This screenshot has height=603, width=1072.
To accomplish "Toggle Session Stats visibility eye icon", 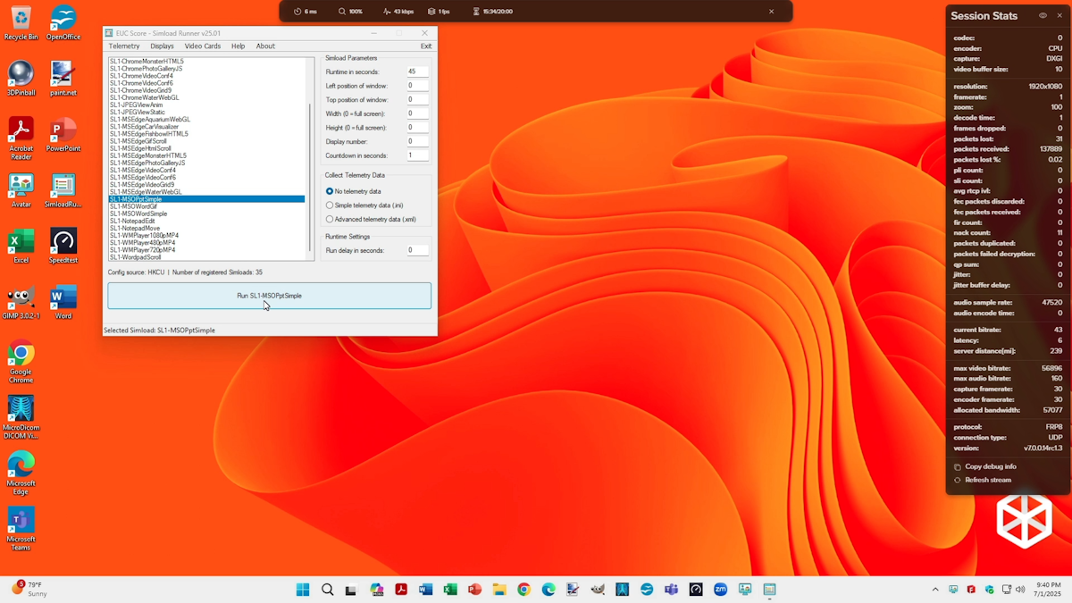I will pos(1043,16).
